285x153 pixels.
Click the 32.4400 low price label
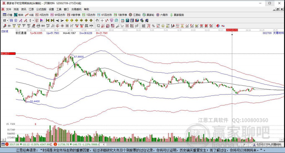[35, 101]
